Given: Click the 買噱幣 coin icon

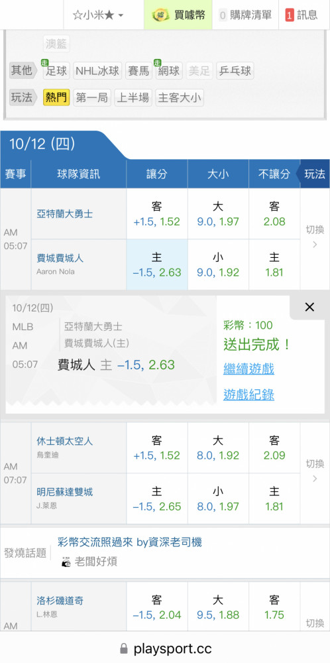Looking at the screenshot, I should pos(161,15).
